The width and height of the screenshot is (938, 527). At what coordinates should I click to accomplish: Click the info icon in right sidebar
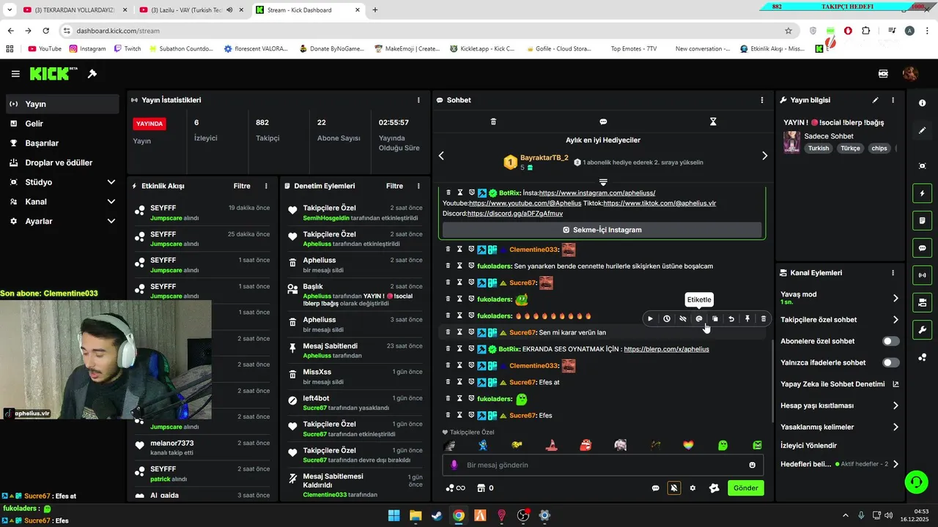pyautogui.click(x=922, y=103)
